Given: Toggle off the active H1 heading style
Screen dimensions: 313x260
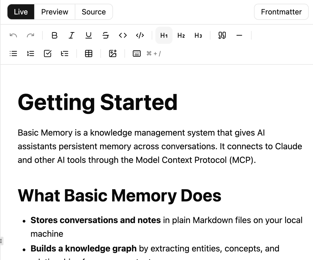Looking at the screenshot, I should pos(164,35).
